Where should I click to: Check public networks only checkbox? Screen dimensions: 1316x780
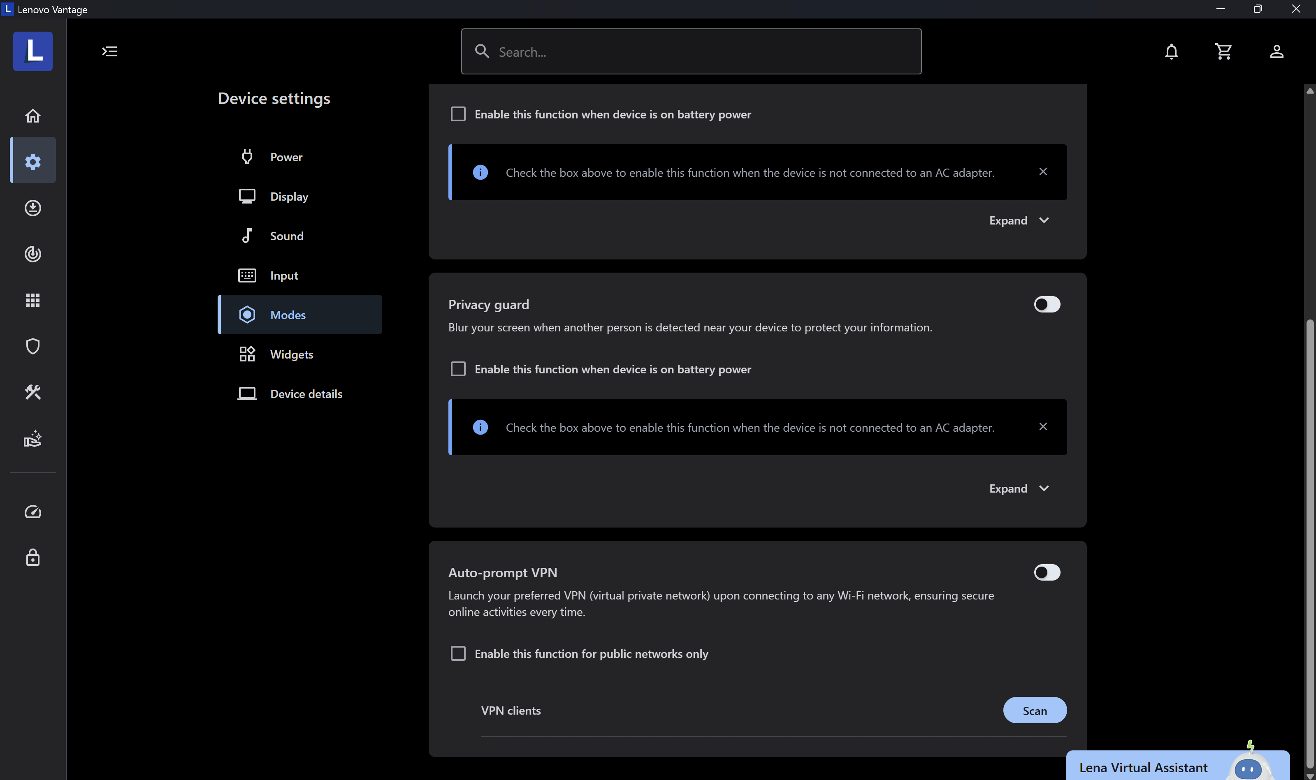pos(458,653)
